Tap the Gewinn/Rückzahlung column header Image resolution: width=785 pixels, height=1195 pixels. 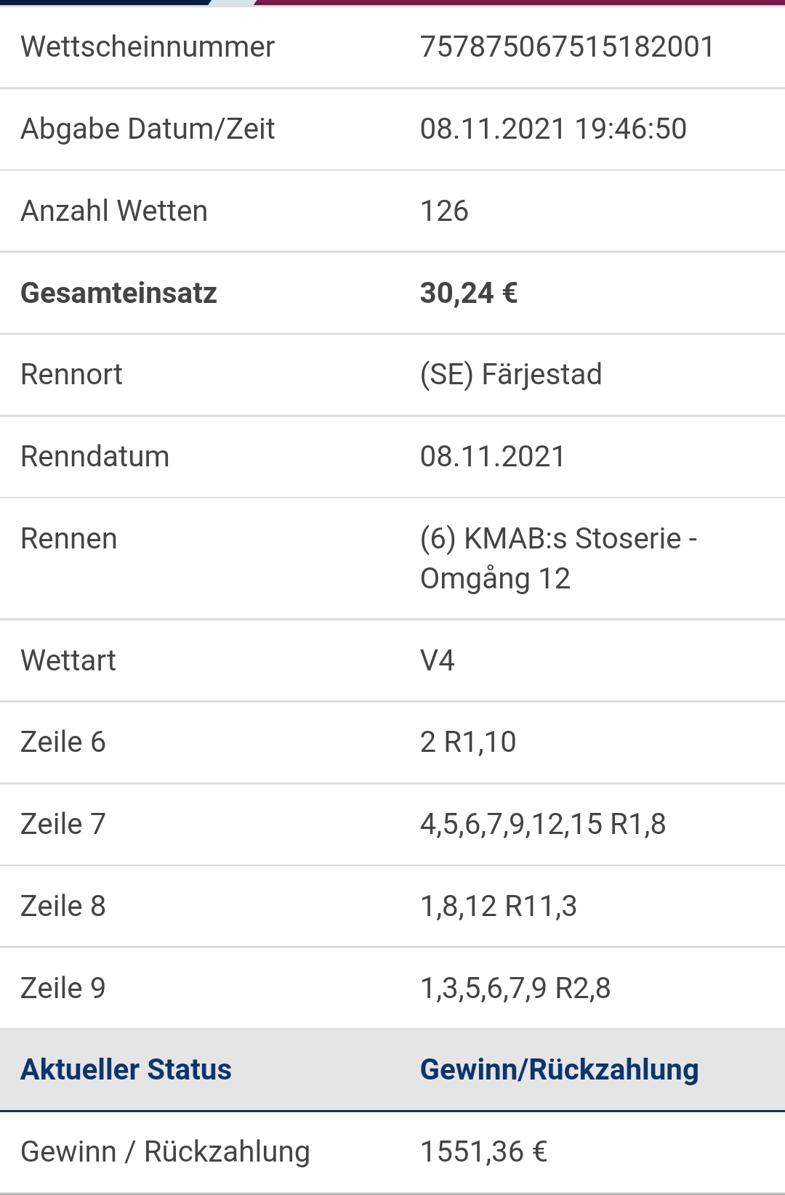click(559, 1070)
